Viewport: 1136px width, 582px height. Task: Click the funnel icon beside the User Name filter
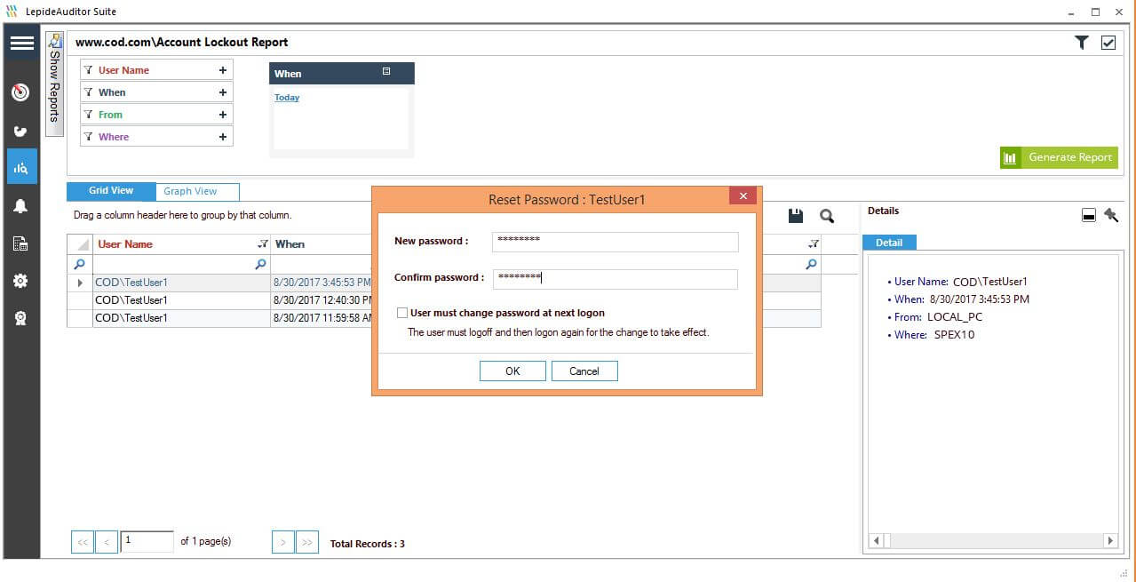(89, 70)
